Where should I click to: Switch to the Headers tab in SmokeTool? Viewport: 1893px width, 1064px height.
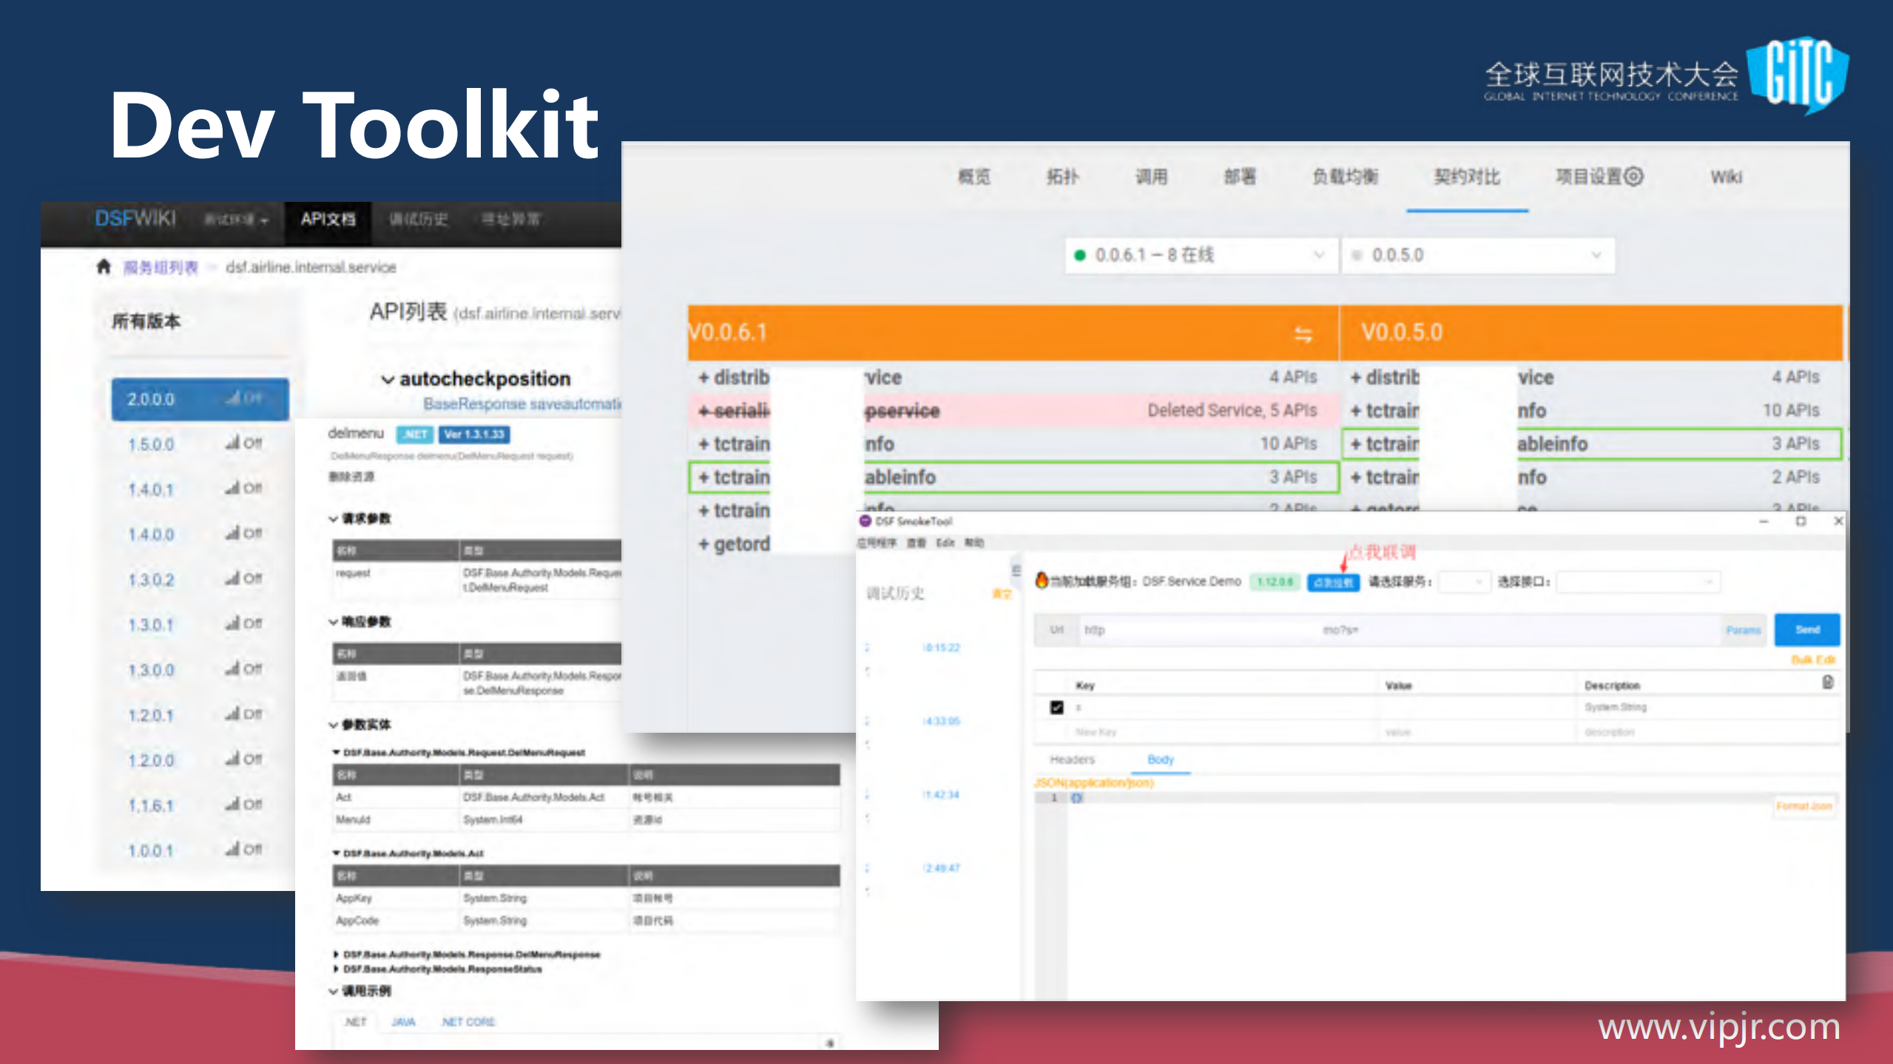1072,759
